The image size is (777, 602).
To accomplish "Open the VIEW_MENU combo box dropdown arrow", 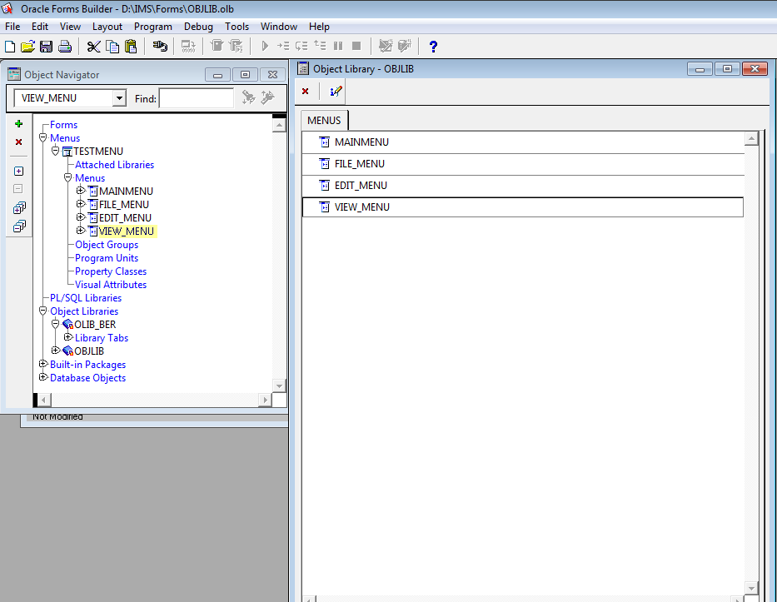I will click(x=119, y=98).
